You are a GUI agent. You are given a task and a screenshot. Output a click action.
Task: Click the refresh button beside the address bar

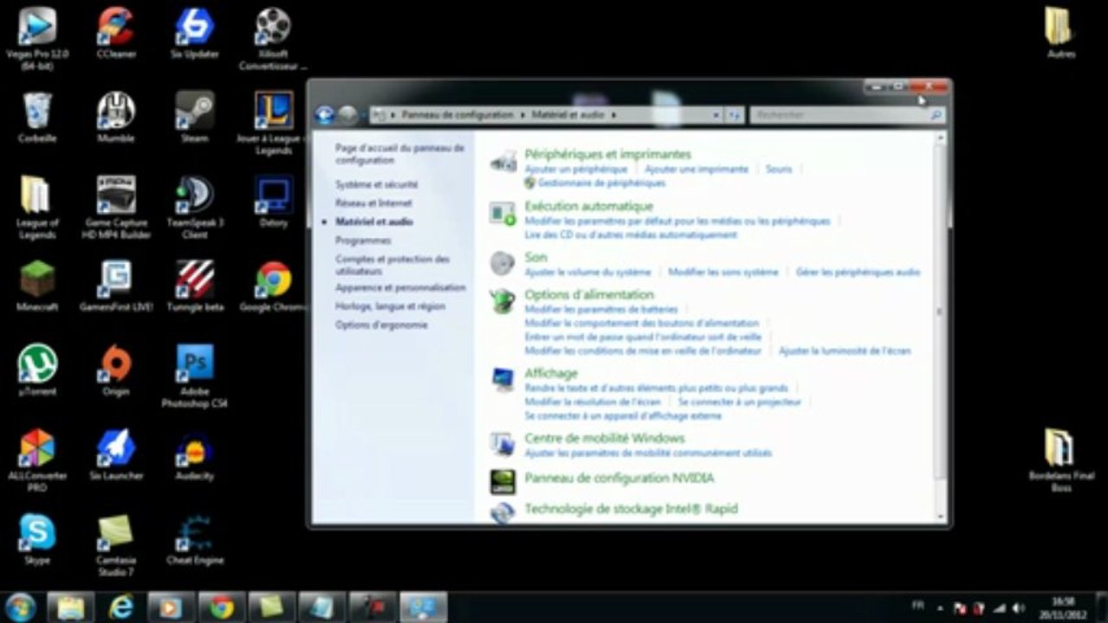735,114
